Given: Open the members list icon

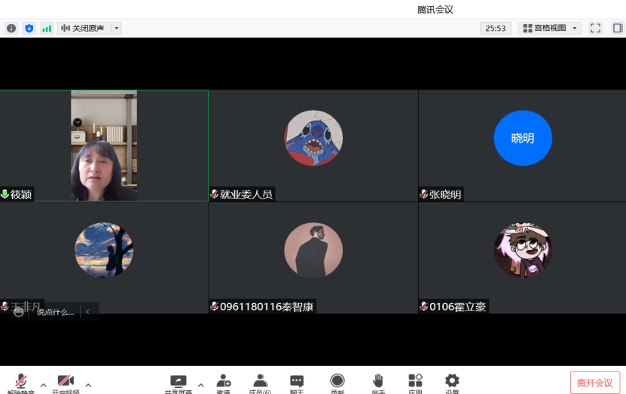Looking at the screenshot, I should (260, 381).
